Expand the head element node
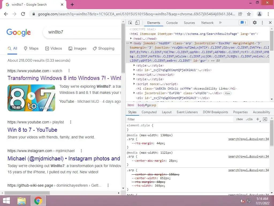Viewport: 274px width, 206px height. tap(131, 38)
